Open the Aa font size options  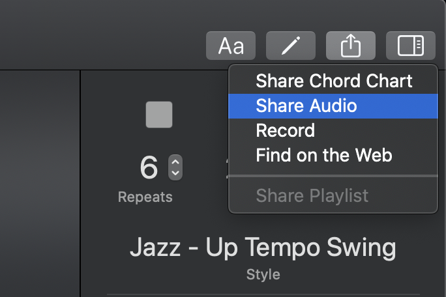pos(231,46)
